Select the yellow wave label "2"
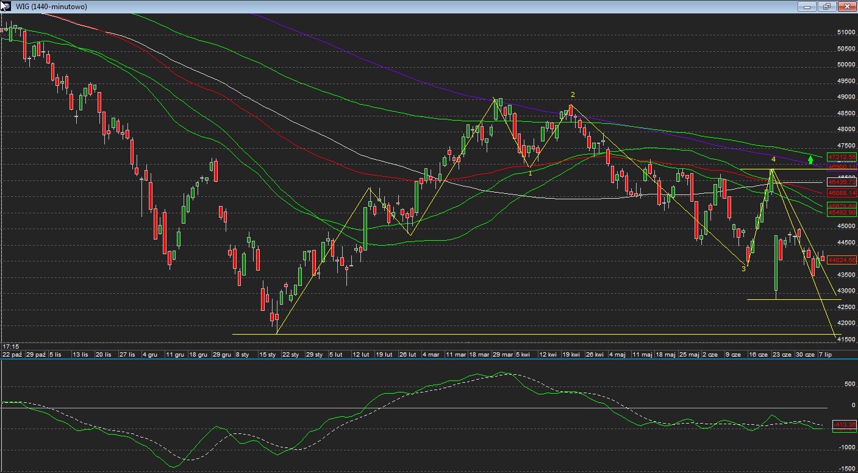The height and width of the screenshot is (473, 858). point(573,94)
